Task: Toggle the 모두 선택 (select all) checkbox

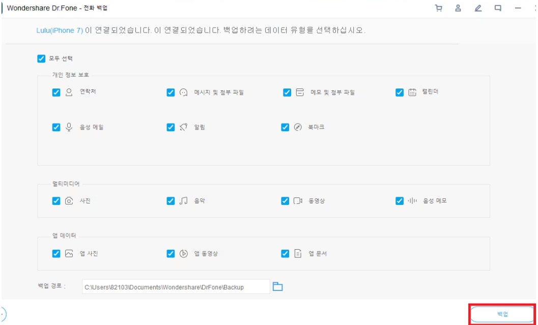Action: pos(41,58)
